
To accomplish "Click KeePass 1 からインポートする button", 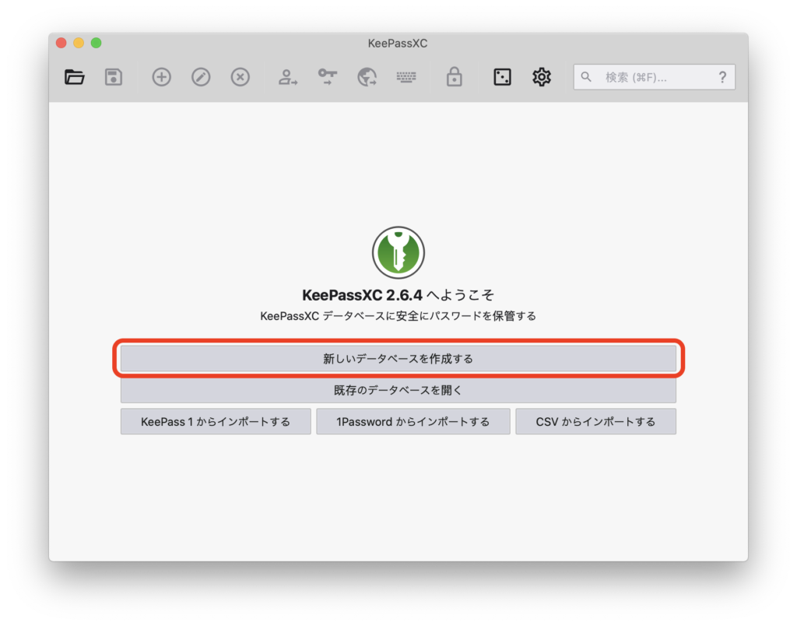I will coord(216,421).
